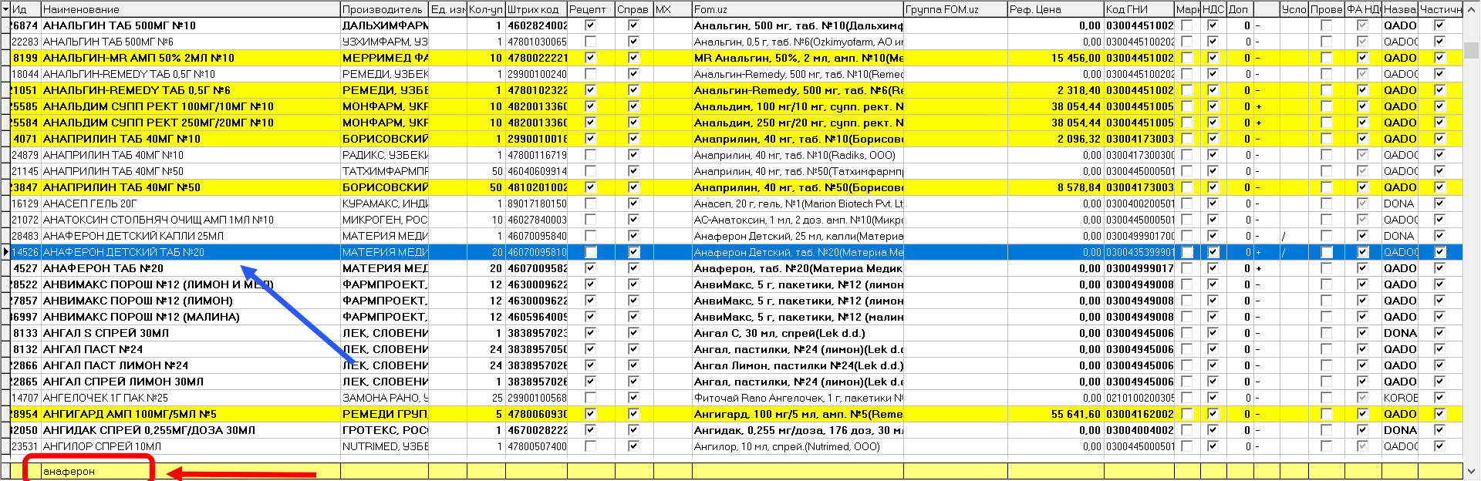
Task: Click Ид cell 4071
Action: point(25,139)
